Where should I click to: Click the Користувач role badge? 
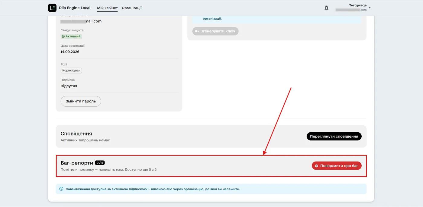click(71, 71)
